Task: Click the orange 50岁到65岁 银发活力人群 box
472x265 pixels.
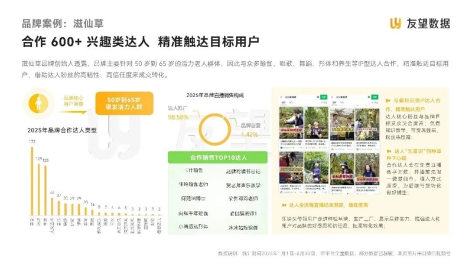Action: 124,104
